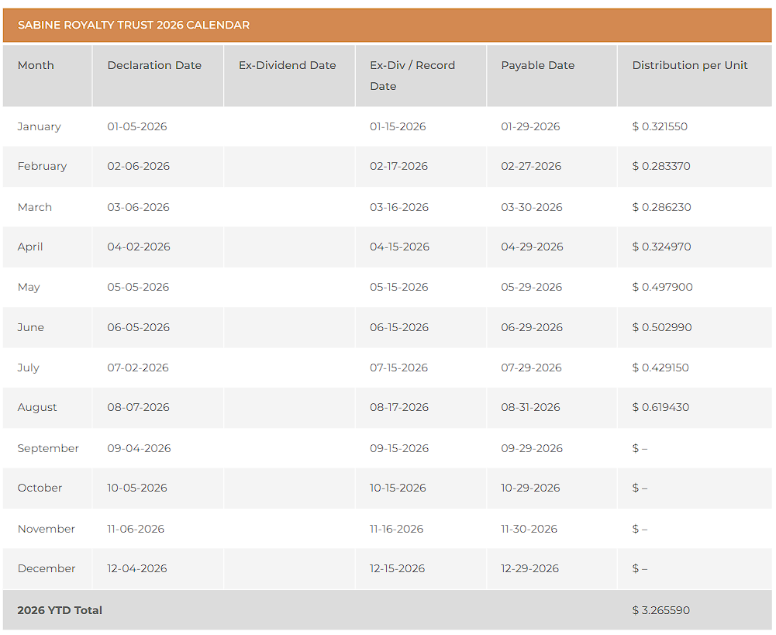The width and height of the screenshot is (776, 635).
Task: Select declaration date 01-05-2026
Action: click(x=137, y=126)
